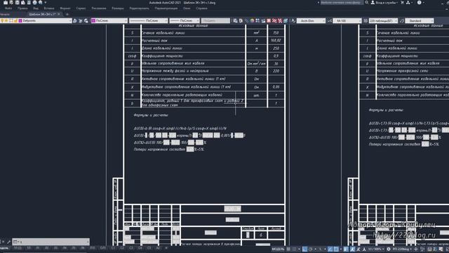The width and height of the screenshot is (449, 253).
Task: Click 168,82 value in left sheet table
Action: coord(276,41)
